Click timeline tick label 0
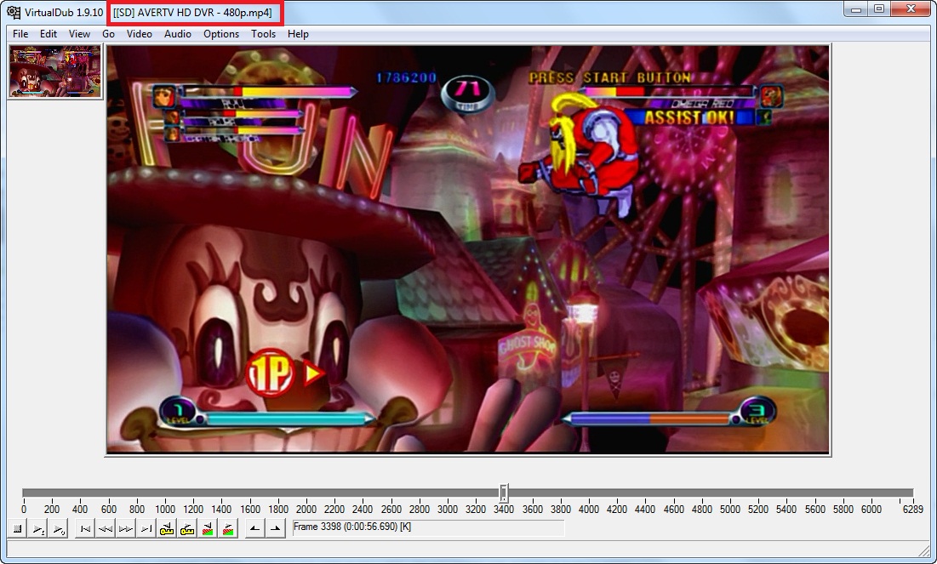 pos(23,510)
